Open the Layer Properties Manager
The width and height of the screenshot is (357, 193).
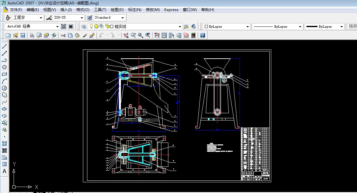point(84,26)
